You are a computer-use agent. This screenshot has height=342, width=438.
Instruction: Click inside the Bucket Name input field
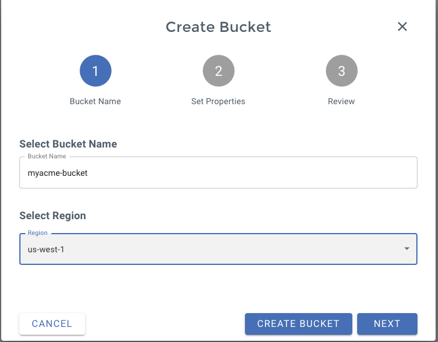[x=241, y=173]
